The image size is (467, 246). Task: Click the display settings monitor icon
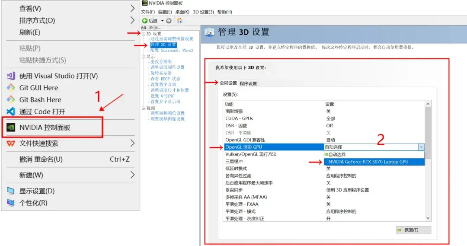tap(11, 191)
